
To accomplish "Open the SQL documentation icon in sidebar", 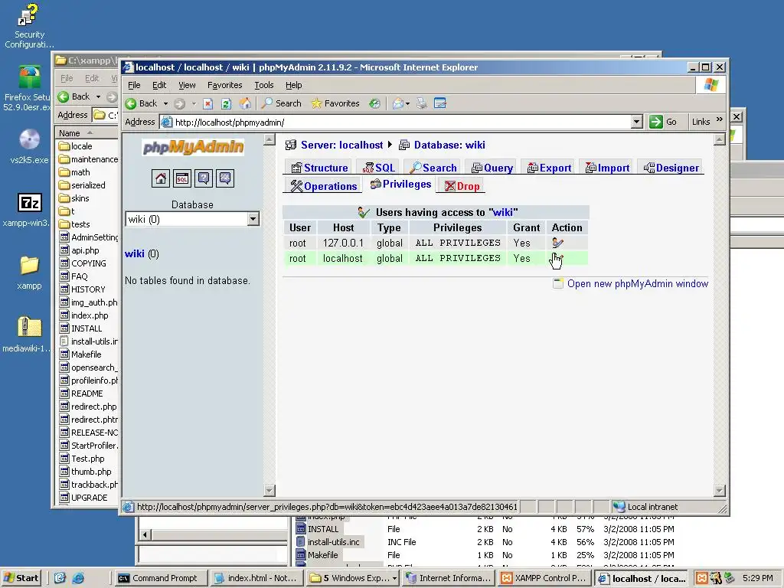I will (225, 178).
